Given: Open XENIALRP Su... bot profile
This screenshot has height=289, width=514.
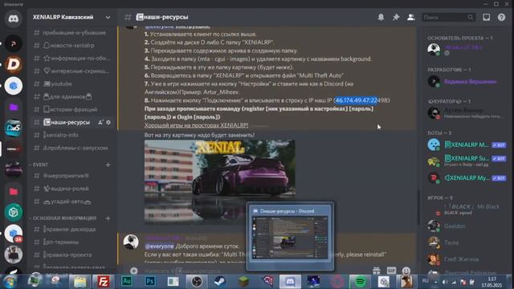Looking at the screenshot, I should pyautogui.click(x=467, y=161).
